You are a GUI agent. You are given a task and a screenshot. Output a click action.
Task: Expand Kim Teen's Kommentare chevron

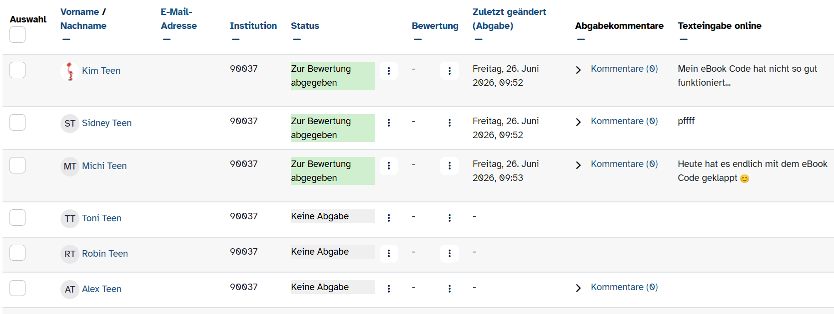tap(578, 70)
